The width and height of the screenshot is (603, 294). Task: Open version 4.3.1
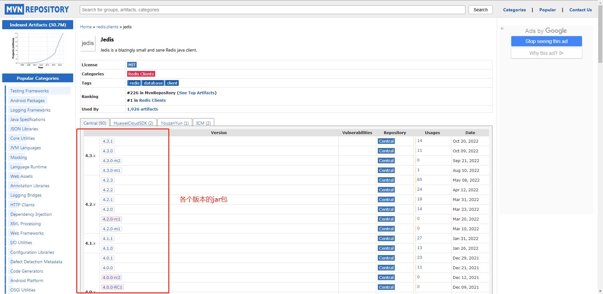108,141
